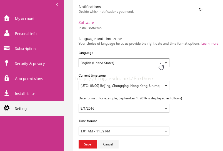223x151 pixels.
Task: Click the gear icon beside Settings
Action: point(7,108)
